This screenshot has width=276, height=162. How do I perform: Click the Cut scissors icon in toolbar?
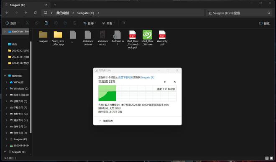tap(27, 23)
